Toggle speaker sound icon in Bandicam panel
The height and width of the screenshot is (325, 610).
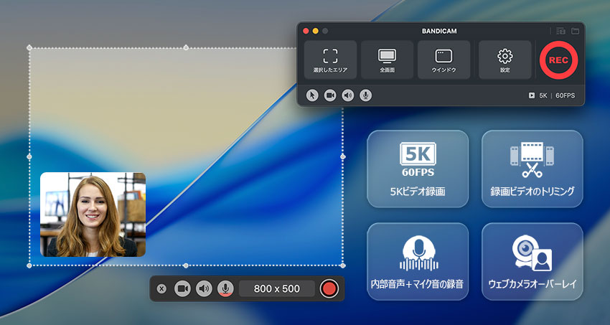pyautogui.click(x=348, y=95)
